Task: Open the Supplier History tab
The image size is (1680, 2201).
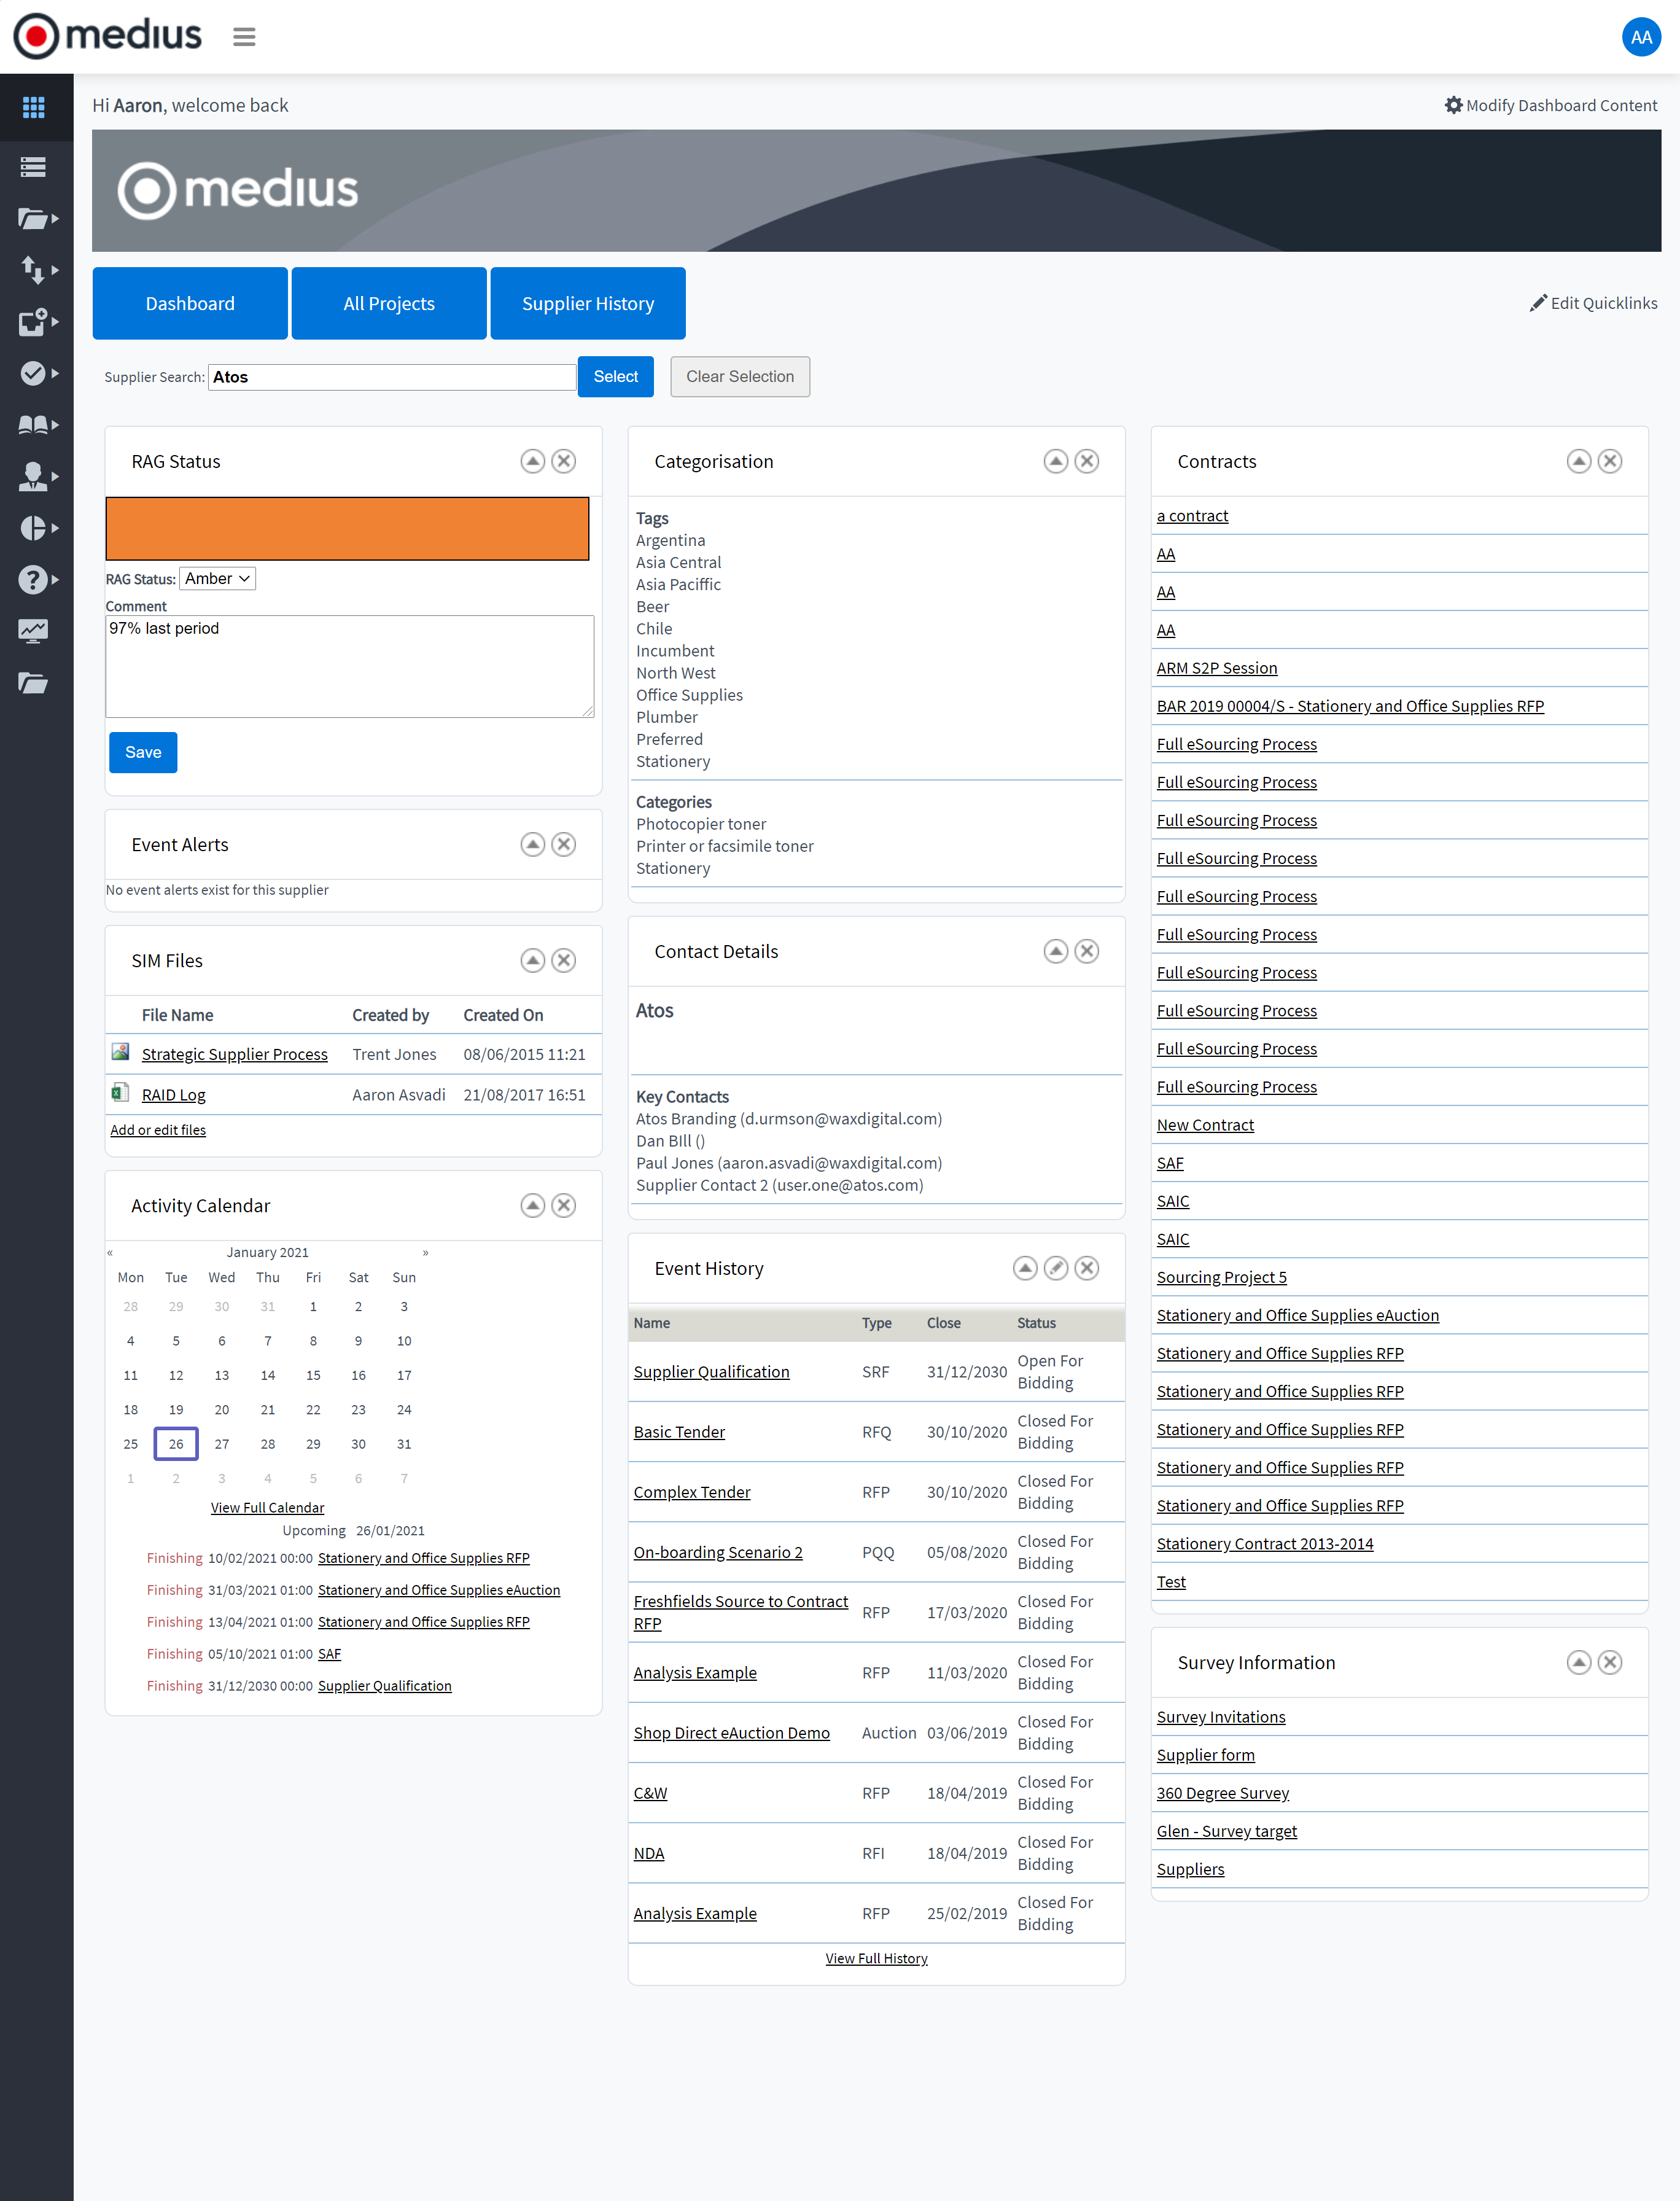Action: point(587,304)
